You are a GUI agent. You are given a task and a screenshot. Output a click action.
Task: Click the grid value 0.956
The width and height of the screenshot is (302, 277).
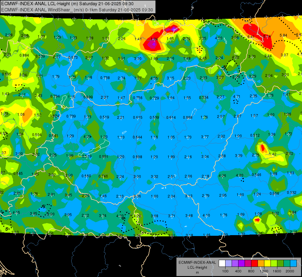click(x=274, y=193)
